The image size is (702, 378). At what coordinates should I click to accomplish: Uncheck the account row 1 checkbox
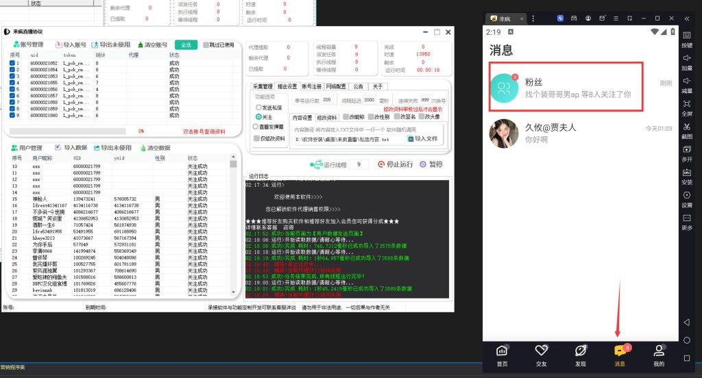point(12,62)
